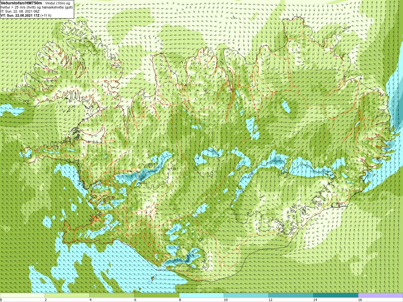
Task: Click the dark green 6–8 m/s legend swatch
Action: coord(156,295)
